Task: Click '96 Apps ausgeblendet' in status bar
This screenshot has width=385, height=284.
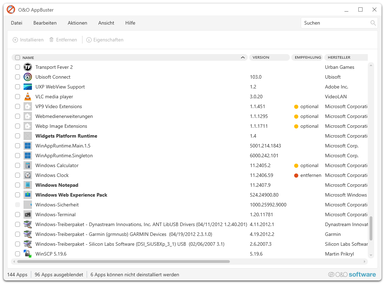Action: click(x=59, y=275)
